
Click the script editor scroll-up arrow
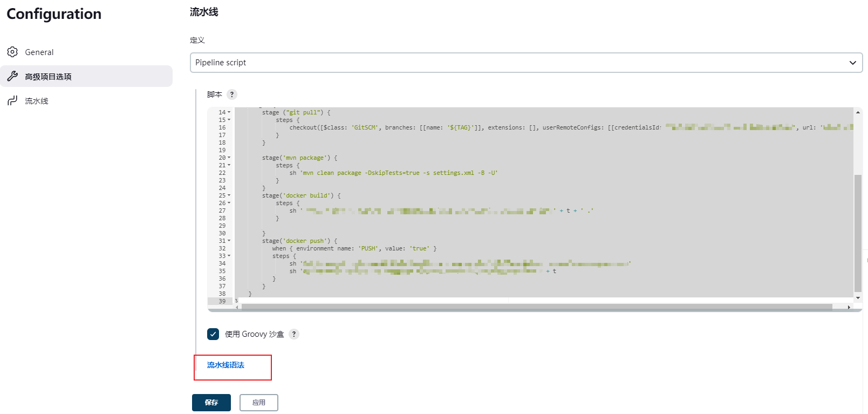858,112
